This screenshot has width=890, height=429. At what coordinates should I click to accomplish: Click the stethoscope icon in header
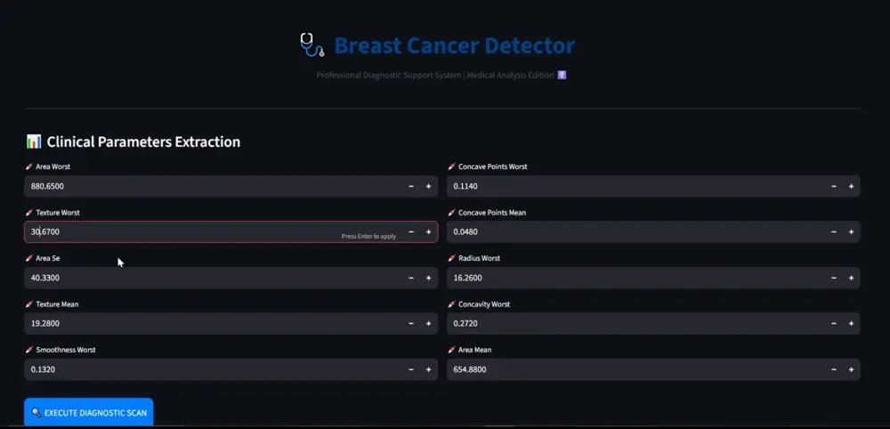pyautogui.click(x=311, y=45)
